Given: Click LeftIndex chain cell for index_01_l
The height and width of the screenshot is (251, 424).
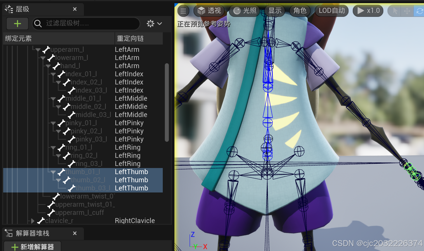Looking at the screenshot, I should click(x=129, y=74).
